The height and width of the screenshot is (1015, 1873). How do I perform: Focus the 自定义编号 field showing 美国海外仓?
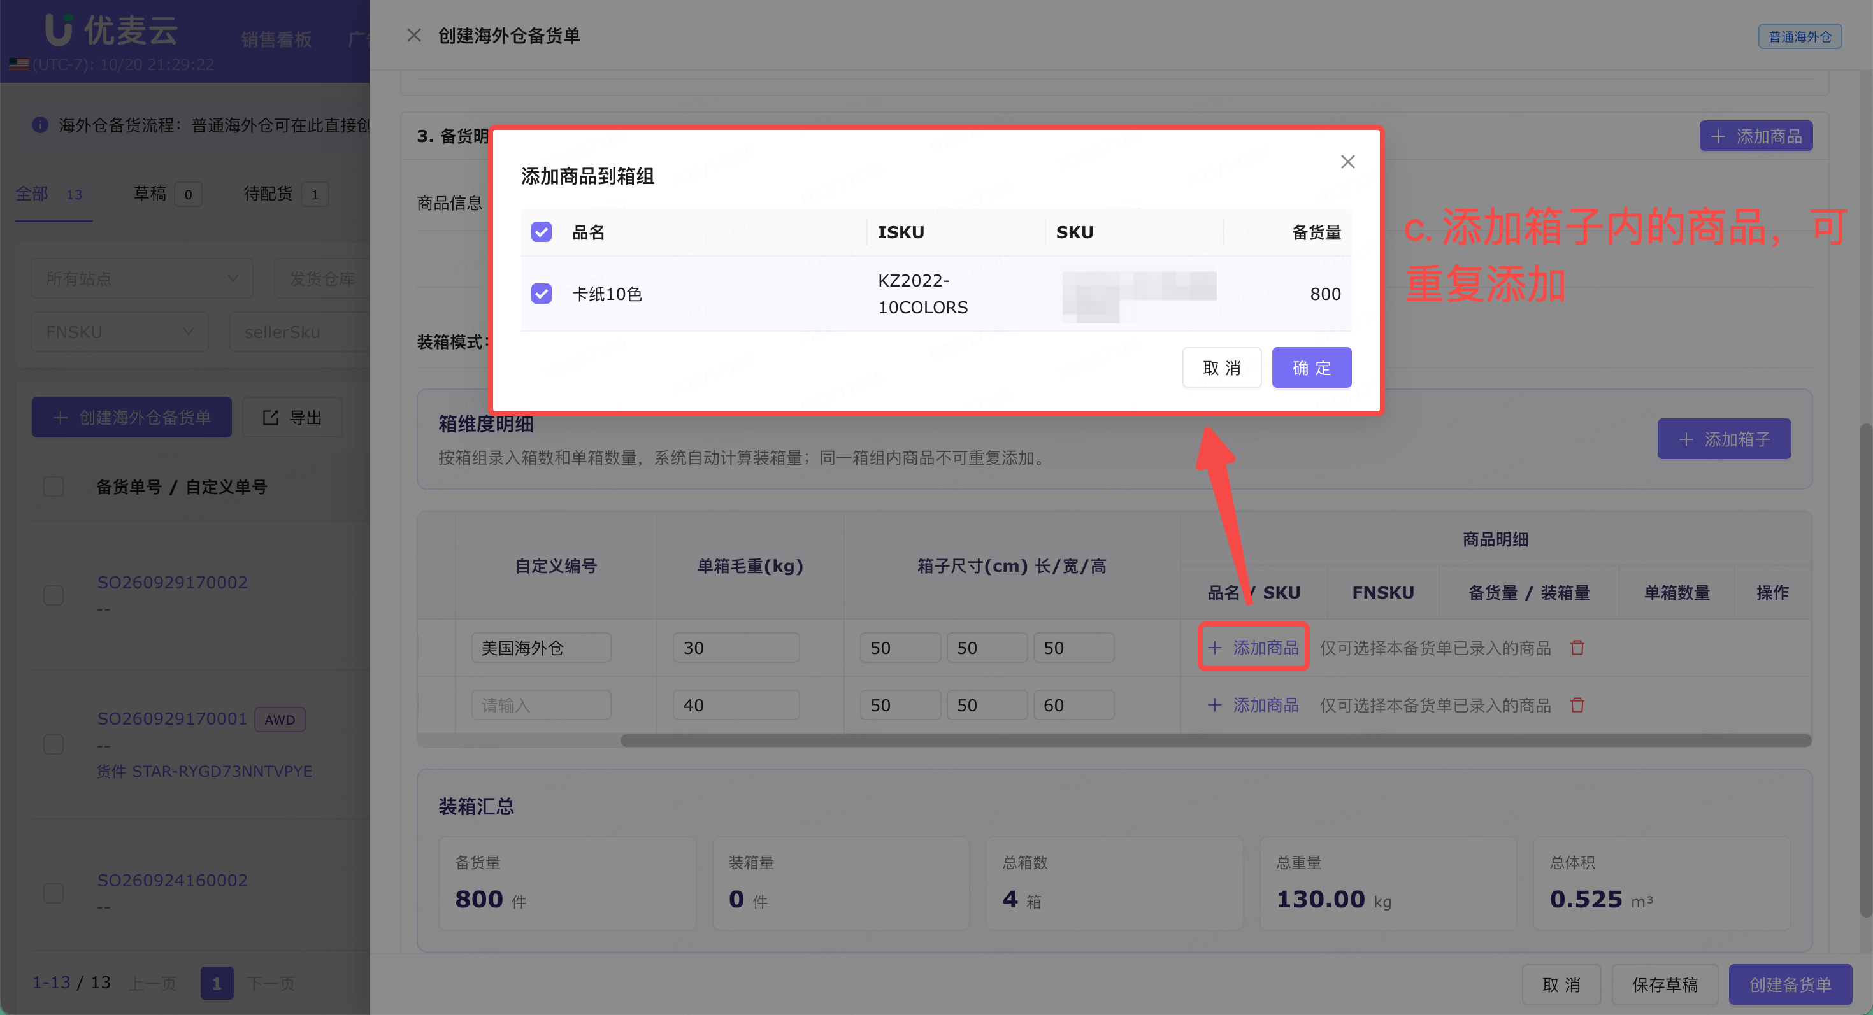[x=540, y=648]
